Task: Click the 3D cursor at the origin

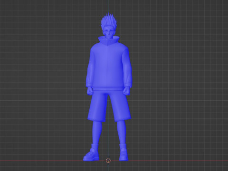Action: pos(108,161)
